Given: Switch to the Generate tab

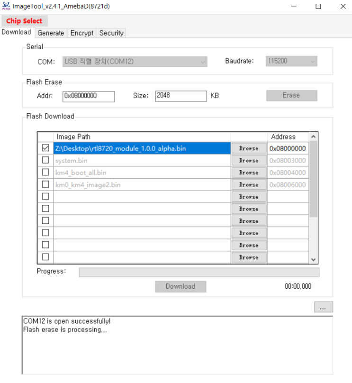Looking at the screenshot, I should point(51,33).
